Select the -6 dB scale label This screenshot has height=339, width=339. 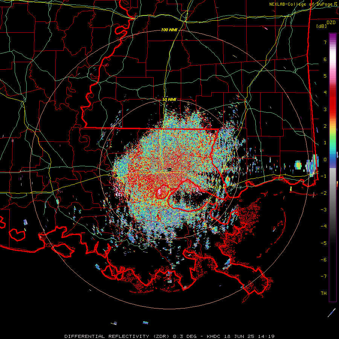324,260
